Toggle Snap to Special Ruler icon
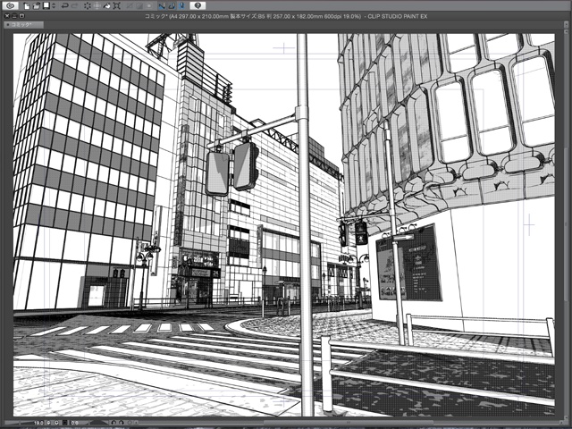The width and height of the screenshot is (572, 429). [x=172, y=6]
